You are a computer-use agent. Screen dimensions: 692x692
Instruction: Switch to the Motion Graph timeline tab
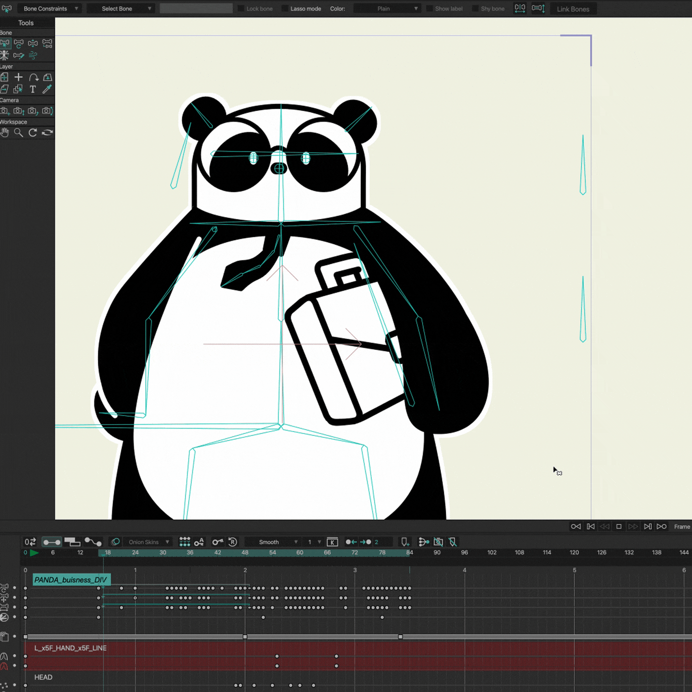(92, 542)
